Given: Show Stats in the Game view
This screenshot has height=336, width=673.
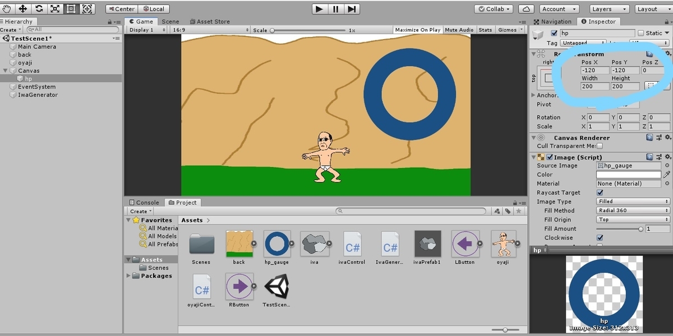Looking at the screenshot, I should pyautogui.click(x=486, y=30).
